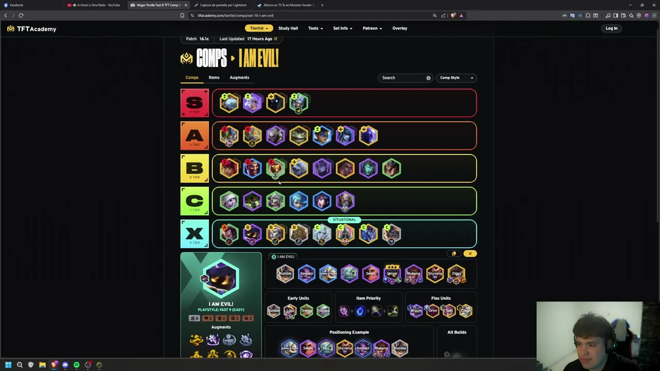Click the X tier label
660x371 pixels.
click(194, 234)
